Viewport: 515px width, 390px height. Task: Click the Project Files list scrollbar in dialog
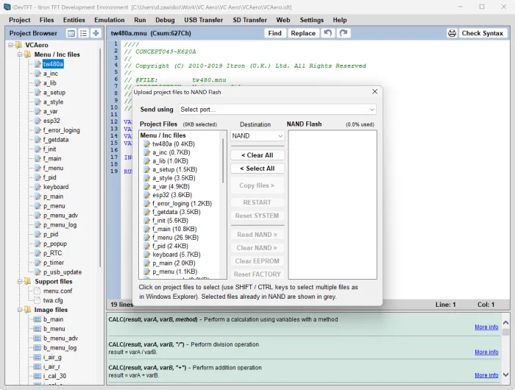point(223,160)
